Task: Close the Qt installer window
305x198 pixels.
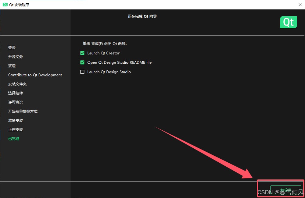Action: 300,5
